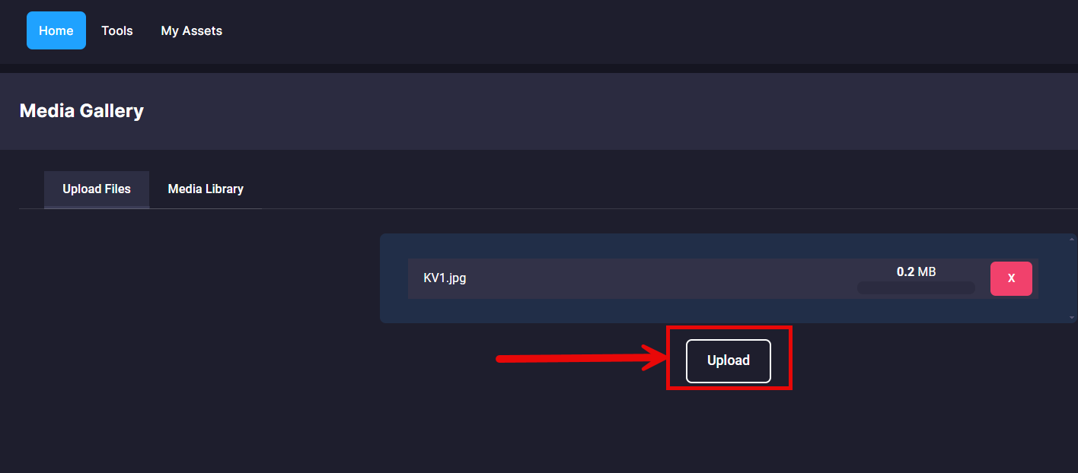Select the KV1.jpg file name
Viewport: 1078px width, 473px height.
[445, 278]
